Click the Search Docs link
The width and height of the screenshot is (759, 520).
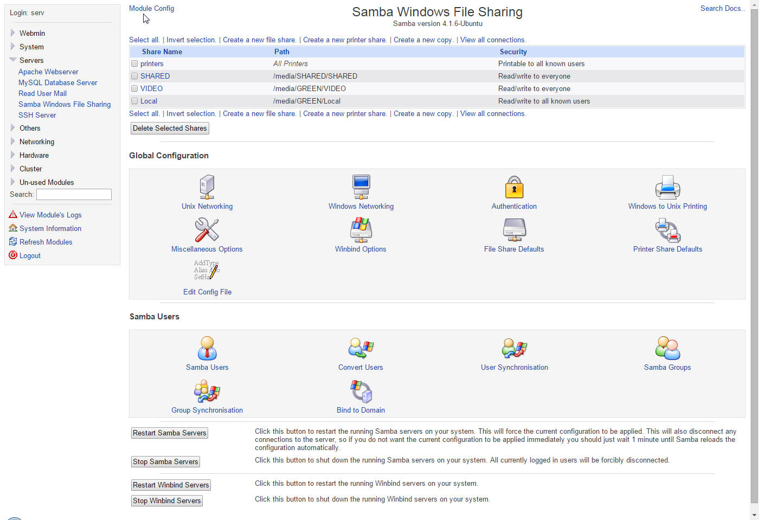(722, 8)
